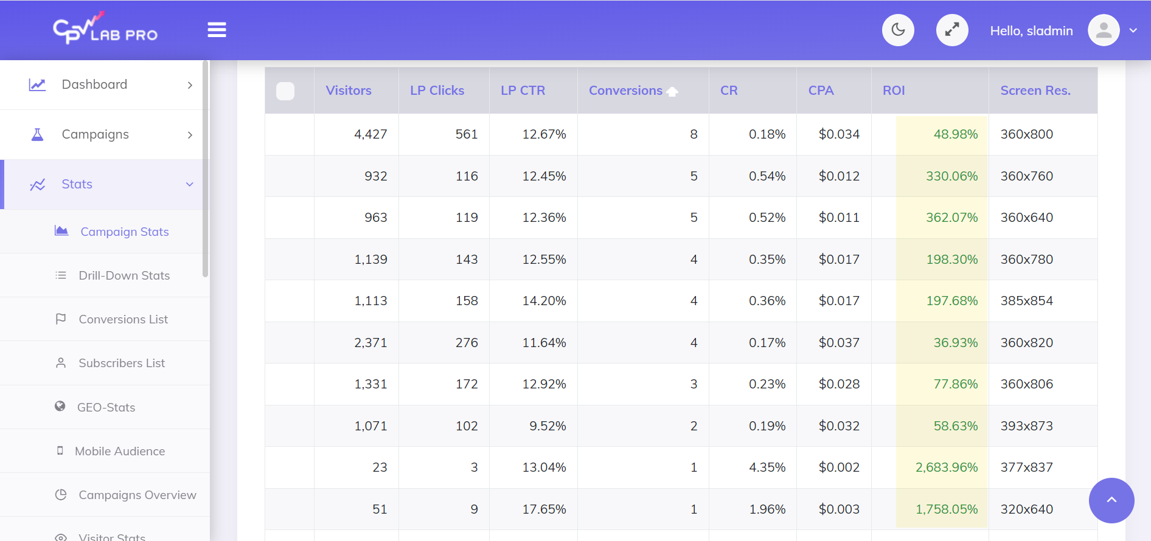Tick the select-all checkbox in table header
1151x541 pixels.
click(x=285, y=91)
